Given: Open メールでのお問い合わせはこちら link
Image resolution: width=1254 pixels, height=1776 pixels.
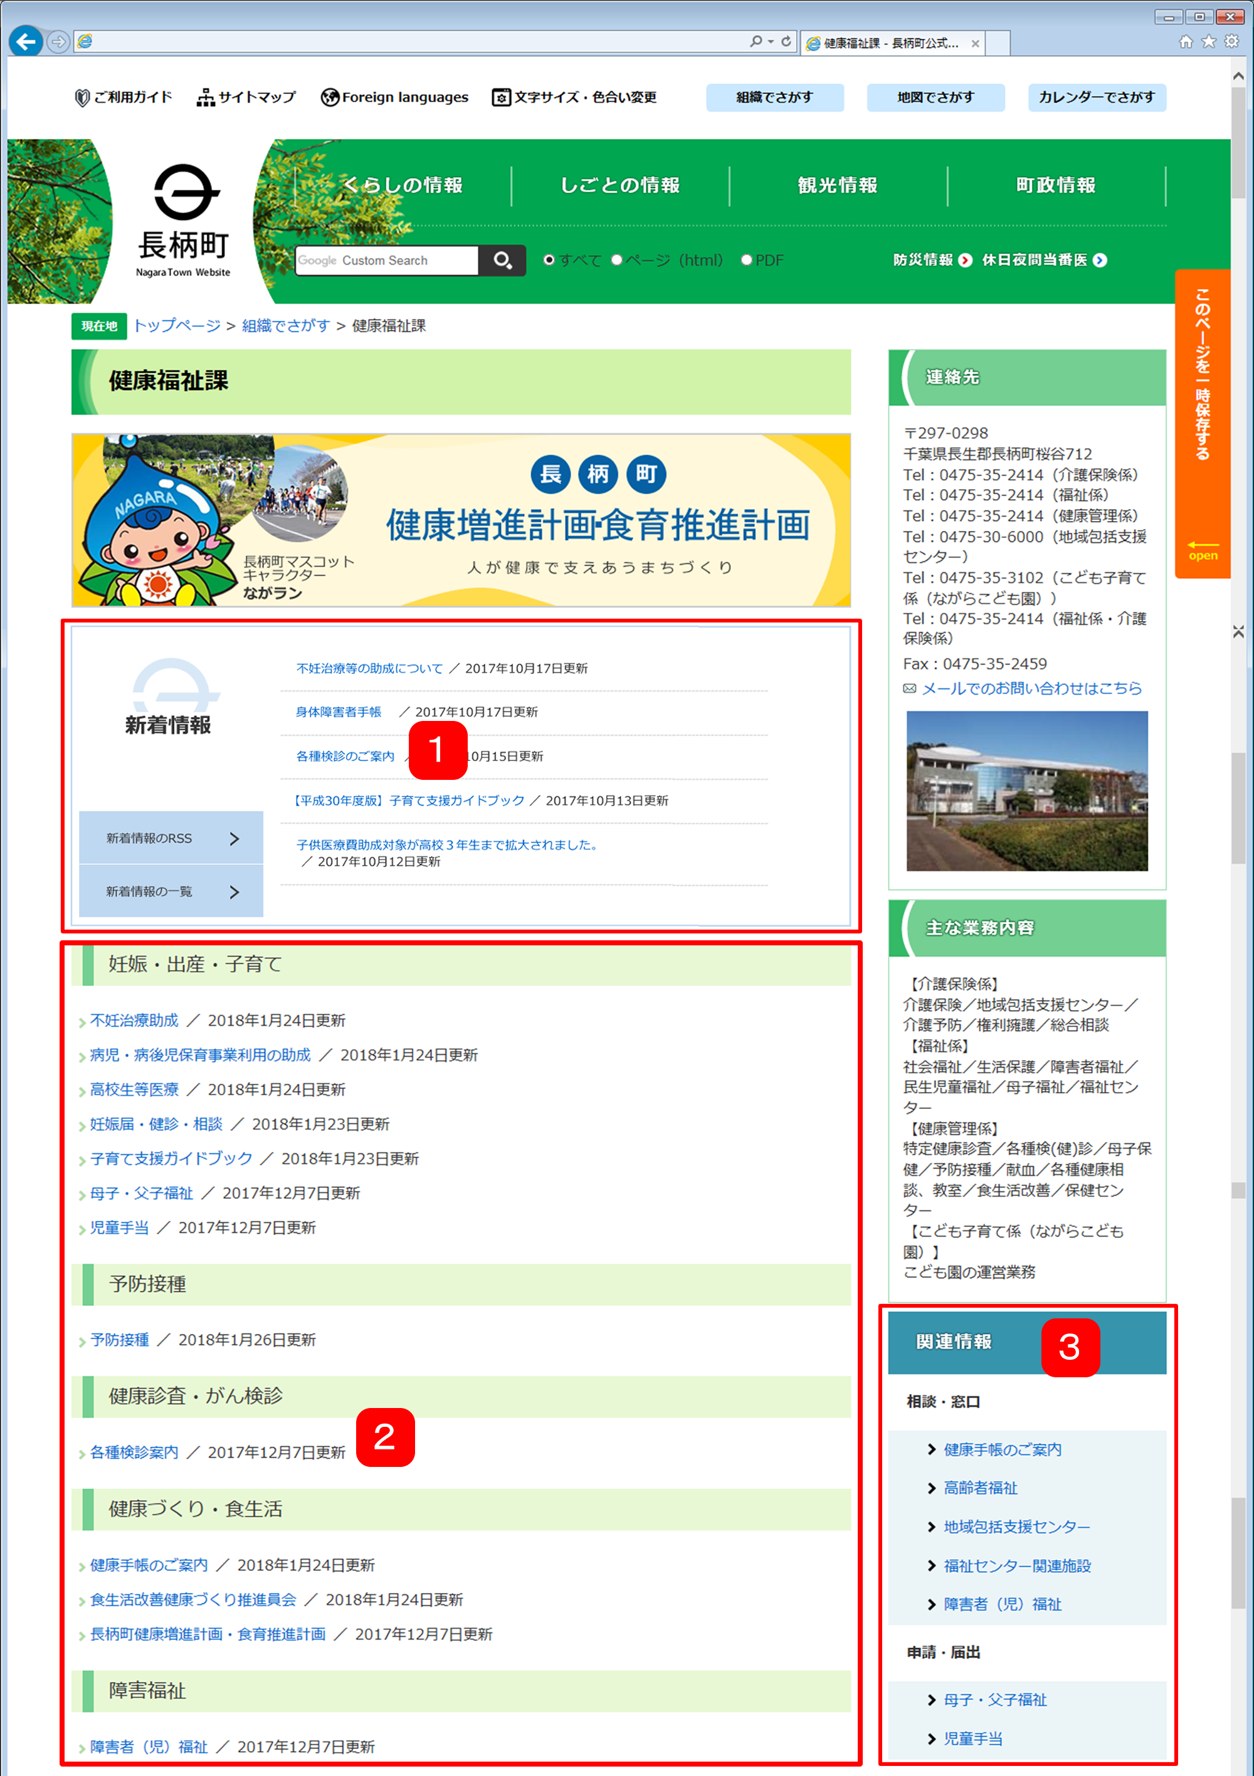Looking at the screenshot, I should pyautogui.click(x=1031, y=688).
